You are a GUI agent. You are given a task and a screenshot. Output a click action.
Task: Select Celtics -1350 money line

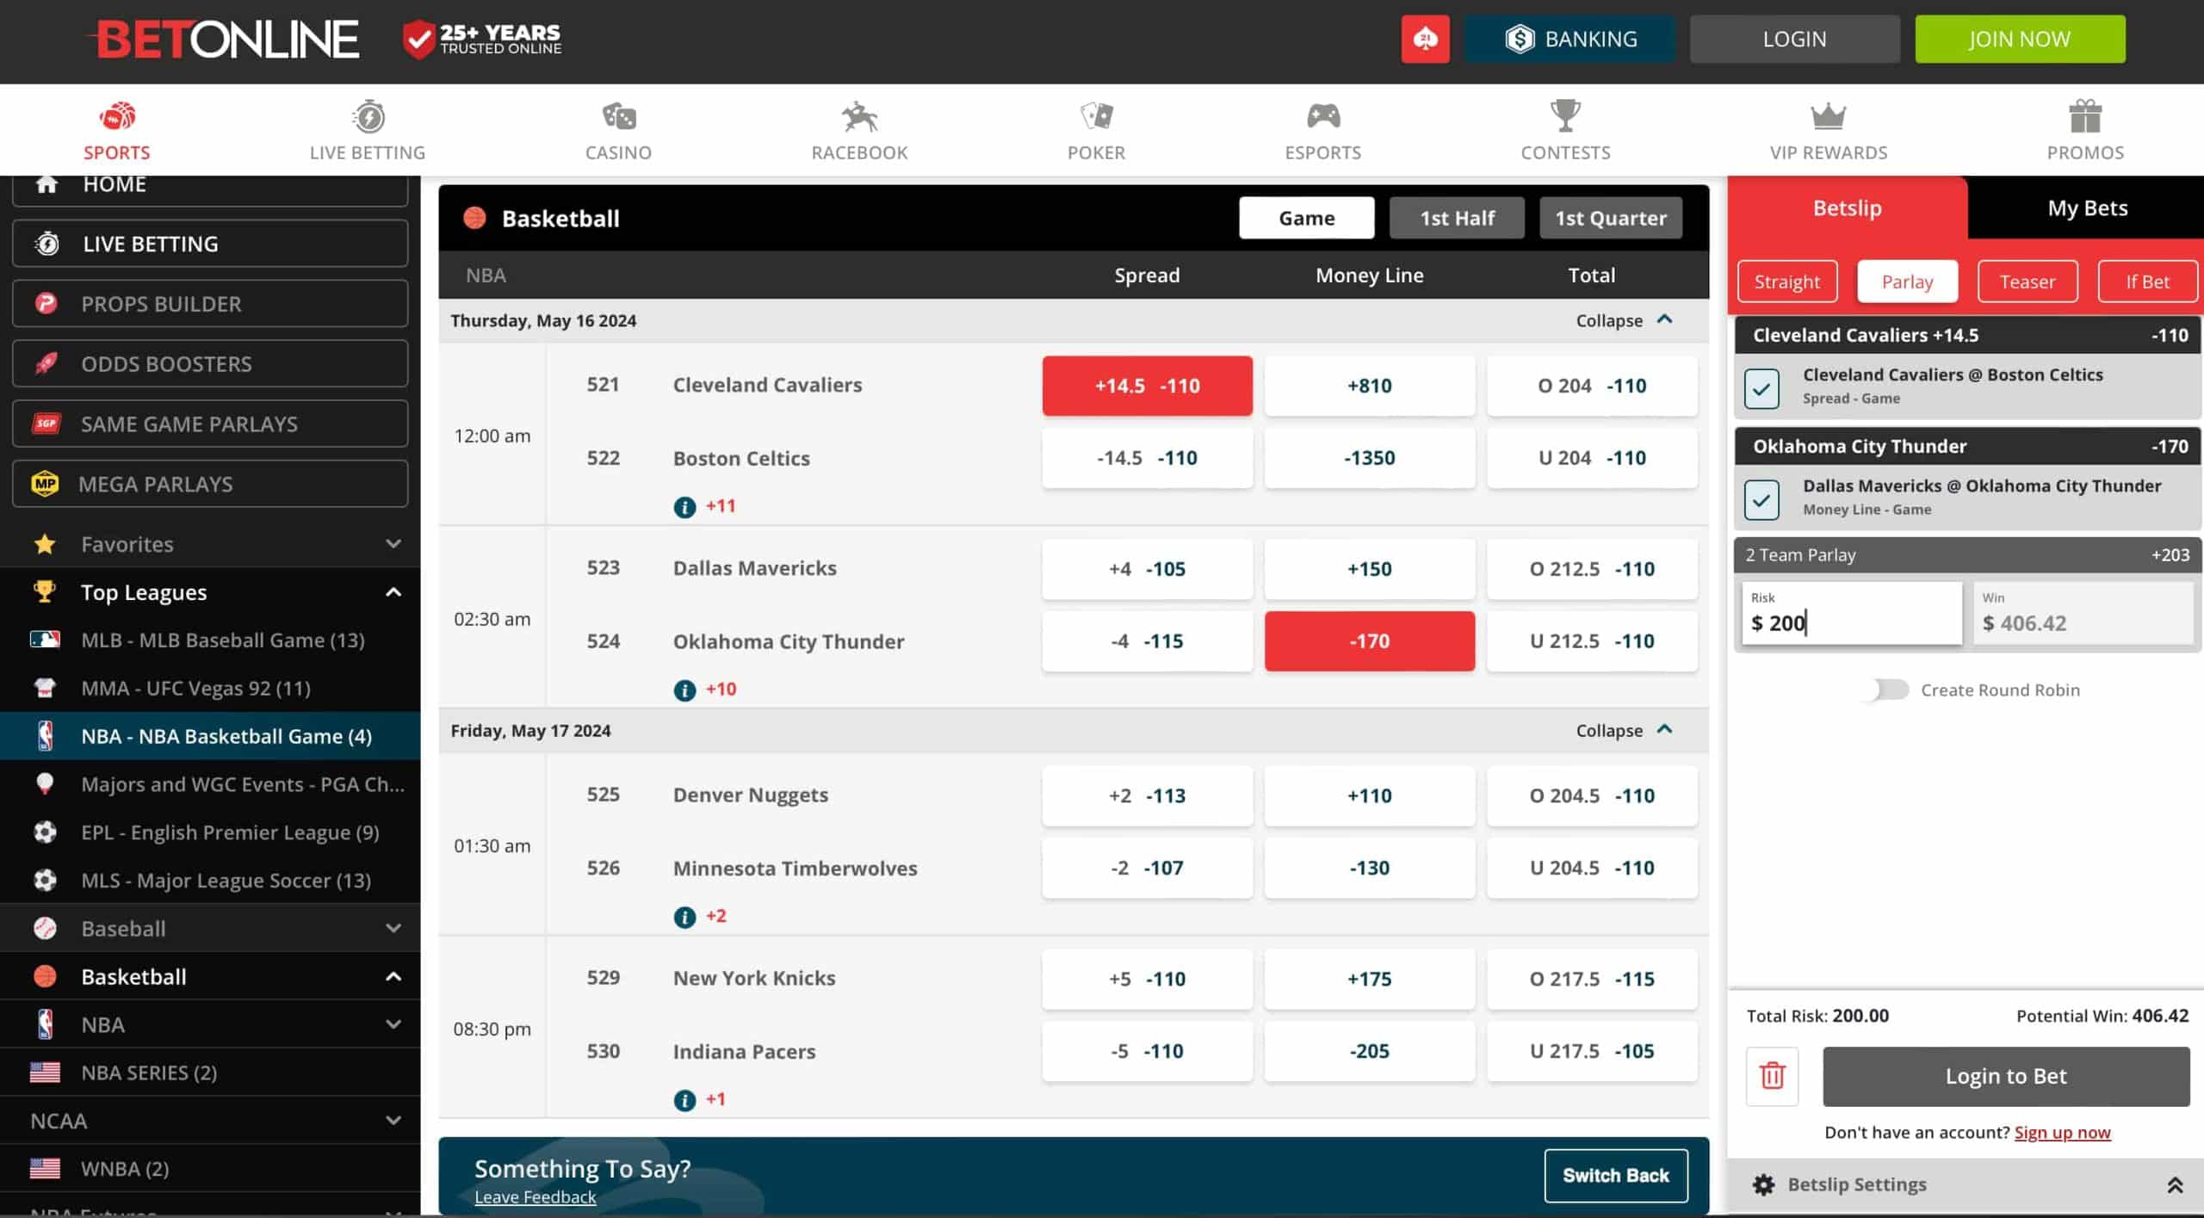click(x=1369, y=458)
